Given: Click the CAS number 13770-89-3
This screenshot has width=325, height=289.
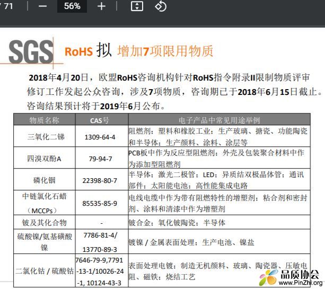Looking at the screenshot, I should 100,249.
